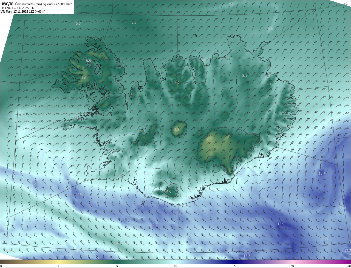Click the 5.3 value label on the map
Image resolution: width=351 pixels, height=268 pixels.
pos(134,22)
